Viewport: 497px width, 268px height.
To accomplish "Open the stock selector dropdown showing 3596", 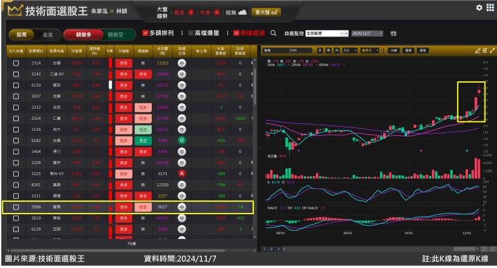I will 287,50.
